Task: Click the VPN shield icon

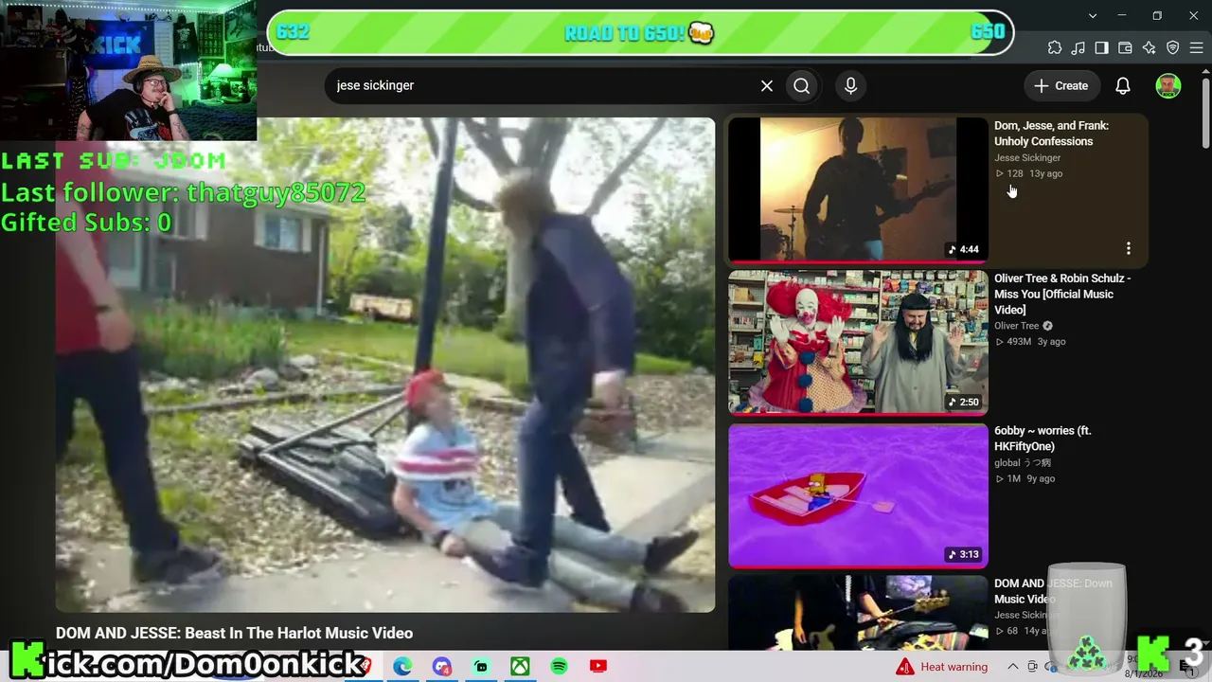Action: tap(1173, 48)
